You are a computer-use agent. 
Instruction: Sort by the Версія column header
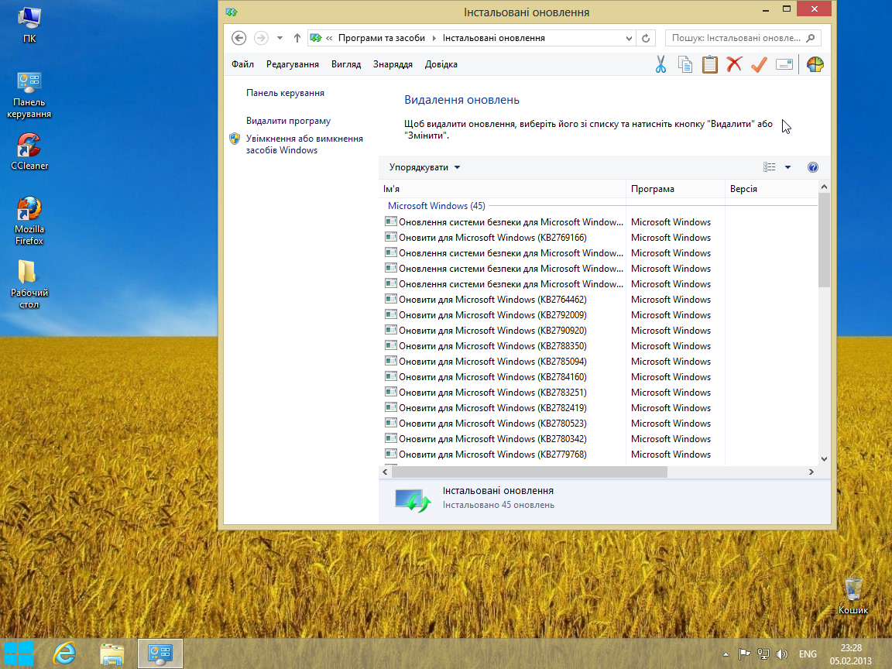pos(771,189)
